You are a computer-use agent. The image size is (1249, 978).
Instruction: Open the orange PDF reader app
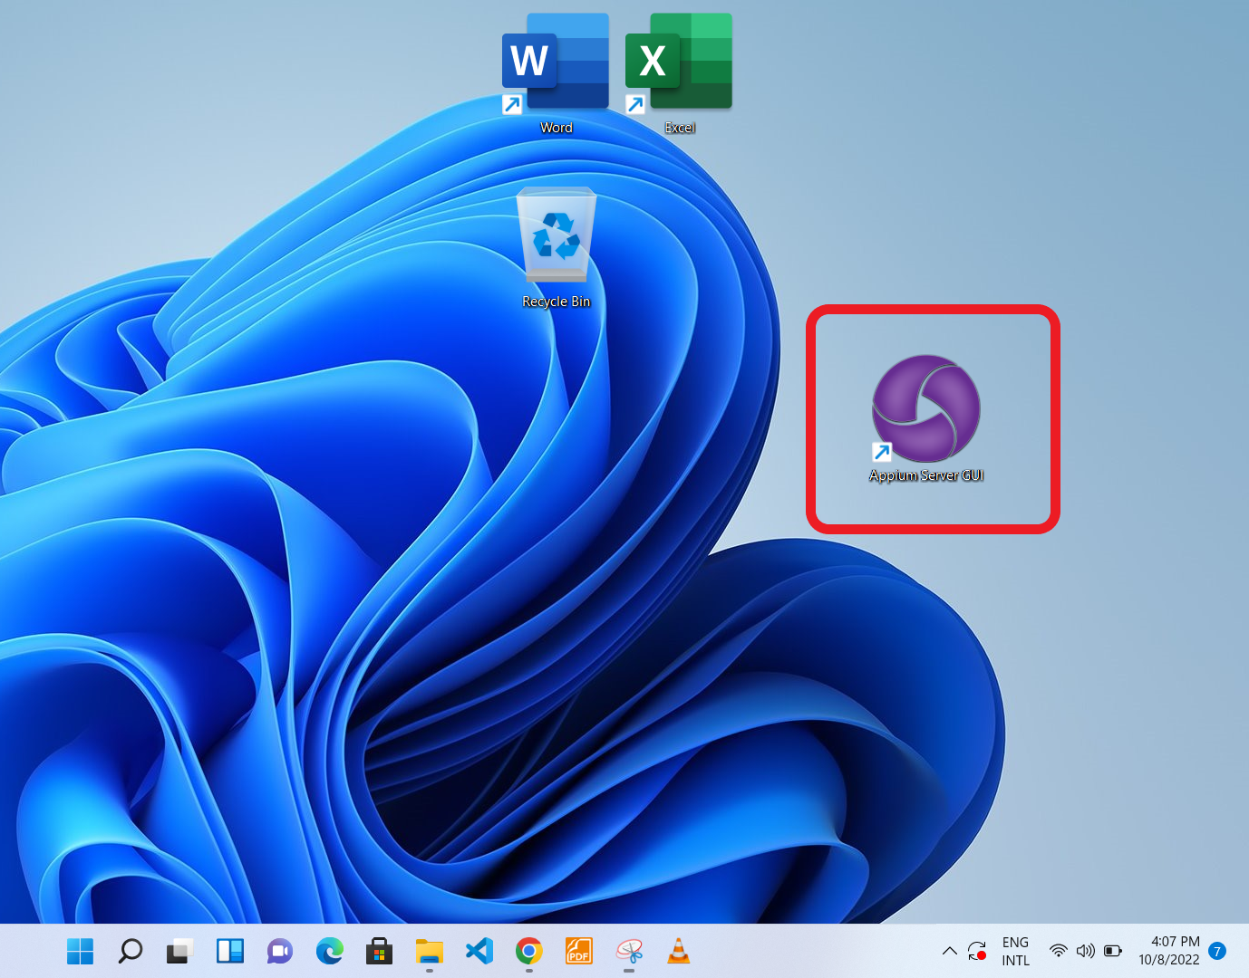tap(578, 951)
